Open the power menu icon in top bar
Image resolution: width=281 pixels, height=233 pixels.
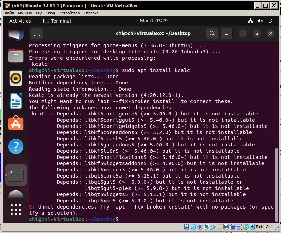(270, 21)
